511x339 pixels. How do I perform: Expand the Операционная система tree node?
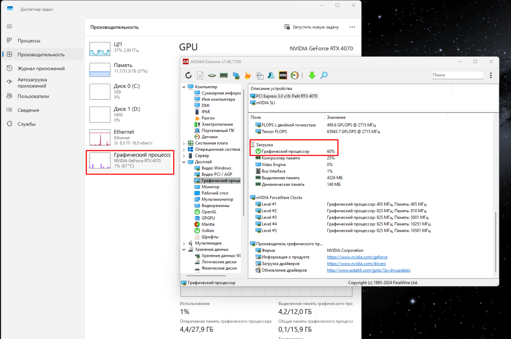pos(184,149)
